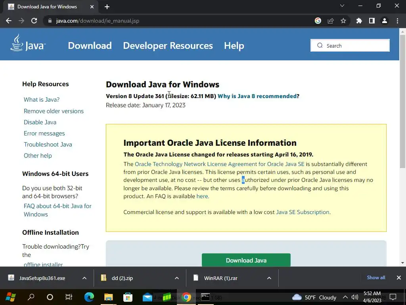
Task: Open downloaded file WinRAR (1).rar
Action: click(220, 278)
